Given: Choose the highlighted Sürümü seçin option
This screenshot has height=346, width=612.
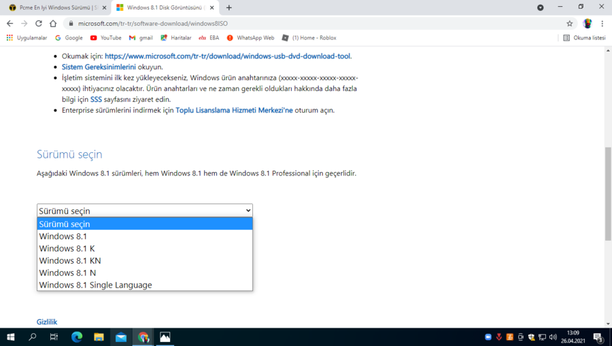Looking at the screenshot, I should (145, 224).
